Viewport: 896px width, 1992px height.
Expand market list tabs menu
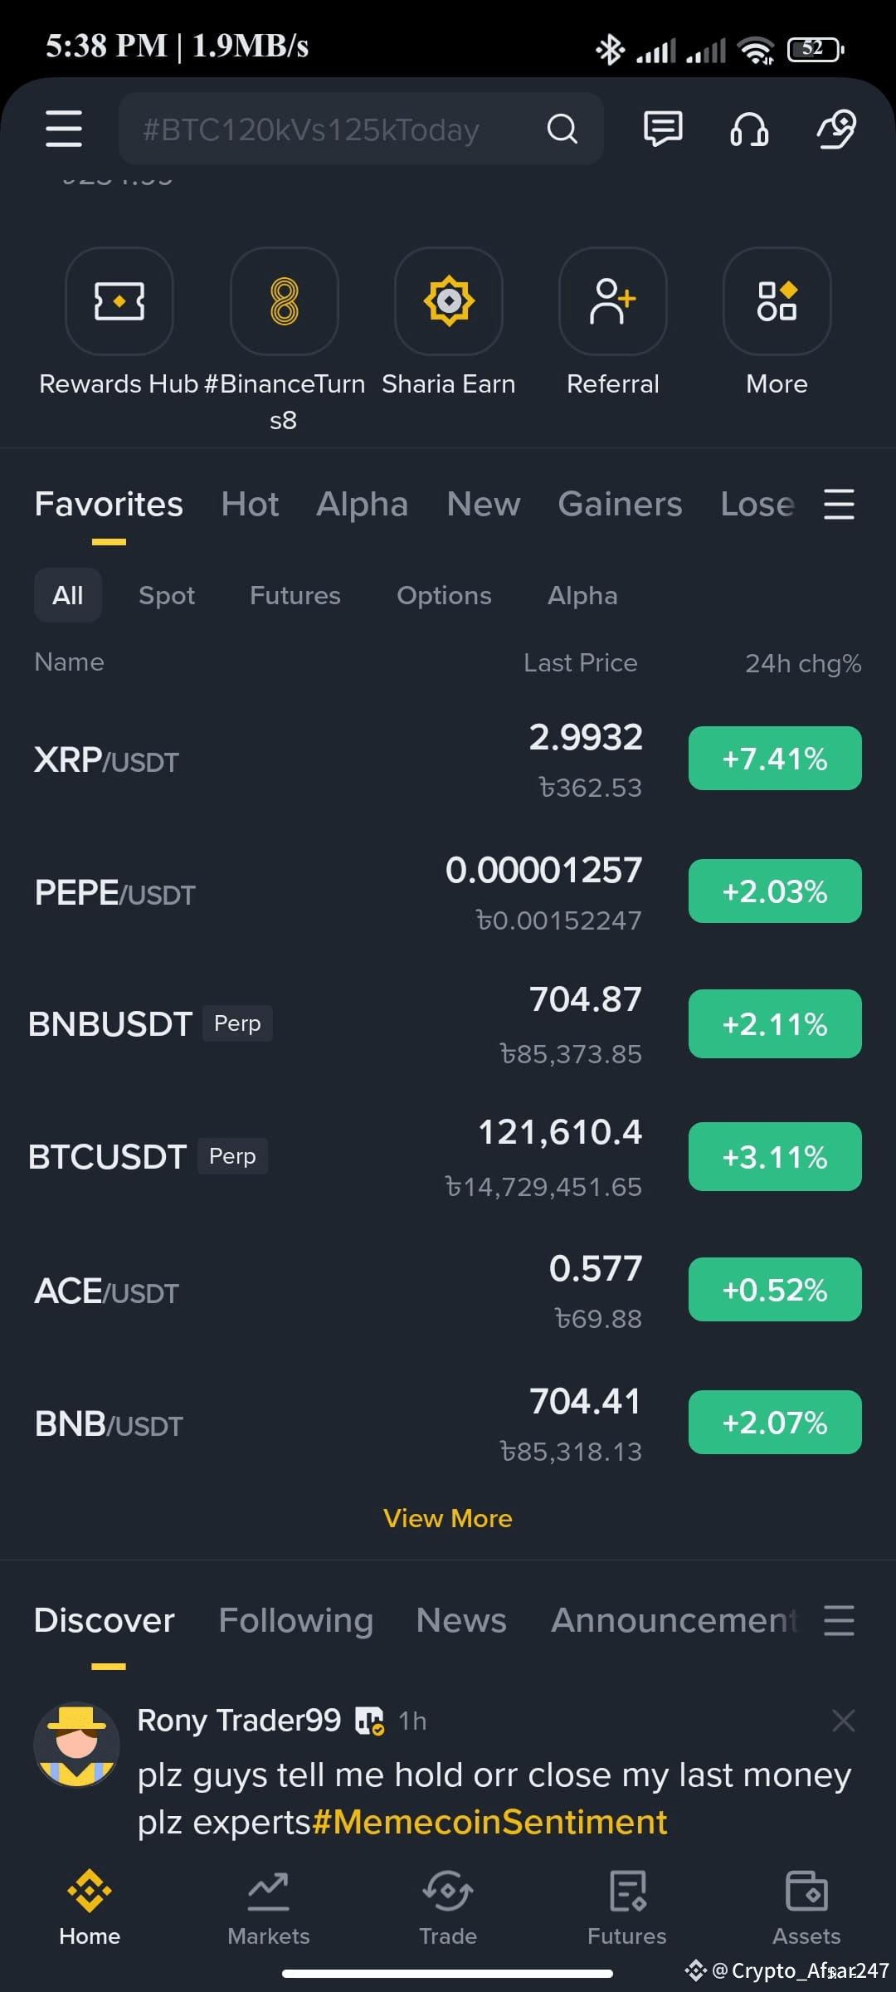pyautogui.click(x=839, y=504)
